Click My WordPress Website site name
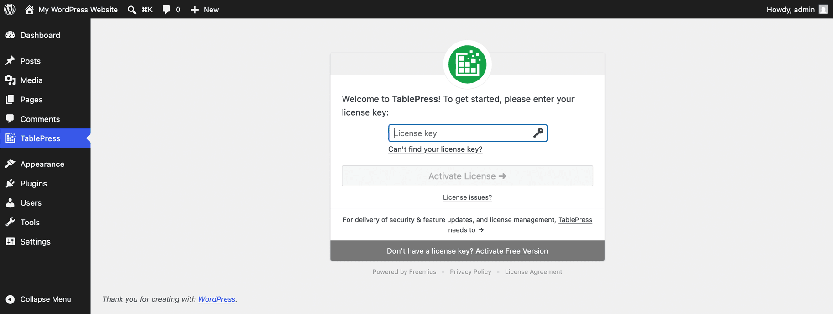This screenshot has width=833, height=314. click(x=78, y=10)
